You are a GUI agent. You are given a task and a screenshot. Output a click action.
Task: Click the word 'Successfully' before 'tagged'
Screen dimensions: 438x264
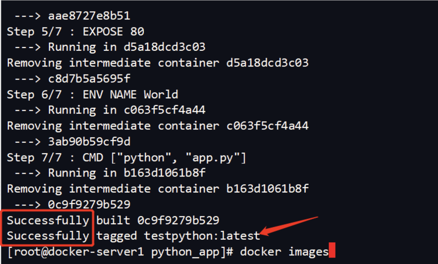[48, 236]
